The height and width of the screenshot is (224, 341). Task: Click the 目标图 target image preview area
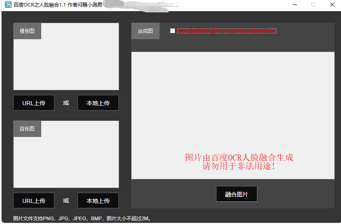tap(66, 154)
